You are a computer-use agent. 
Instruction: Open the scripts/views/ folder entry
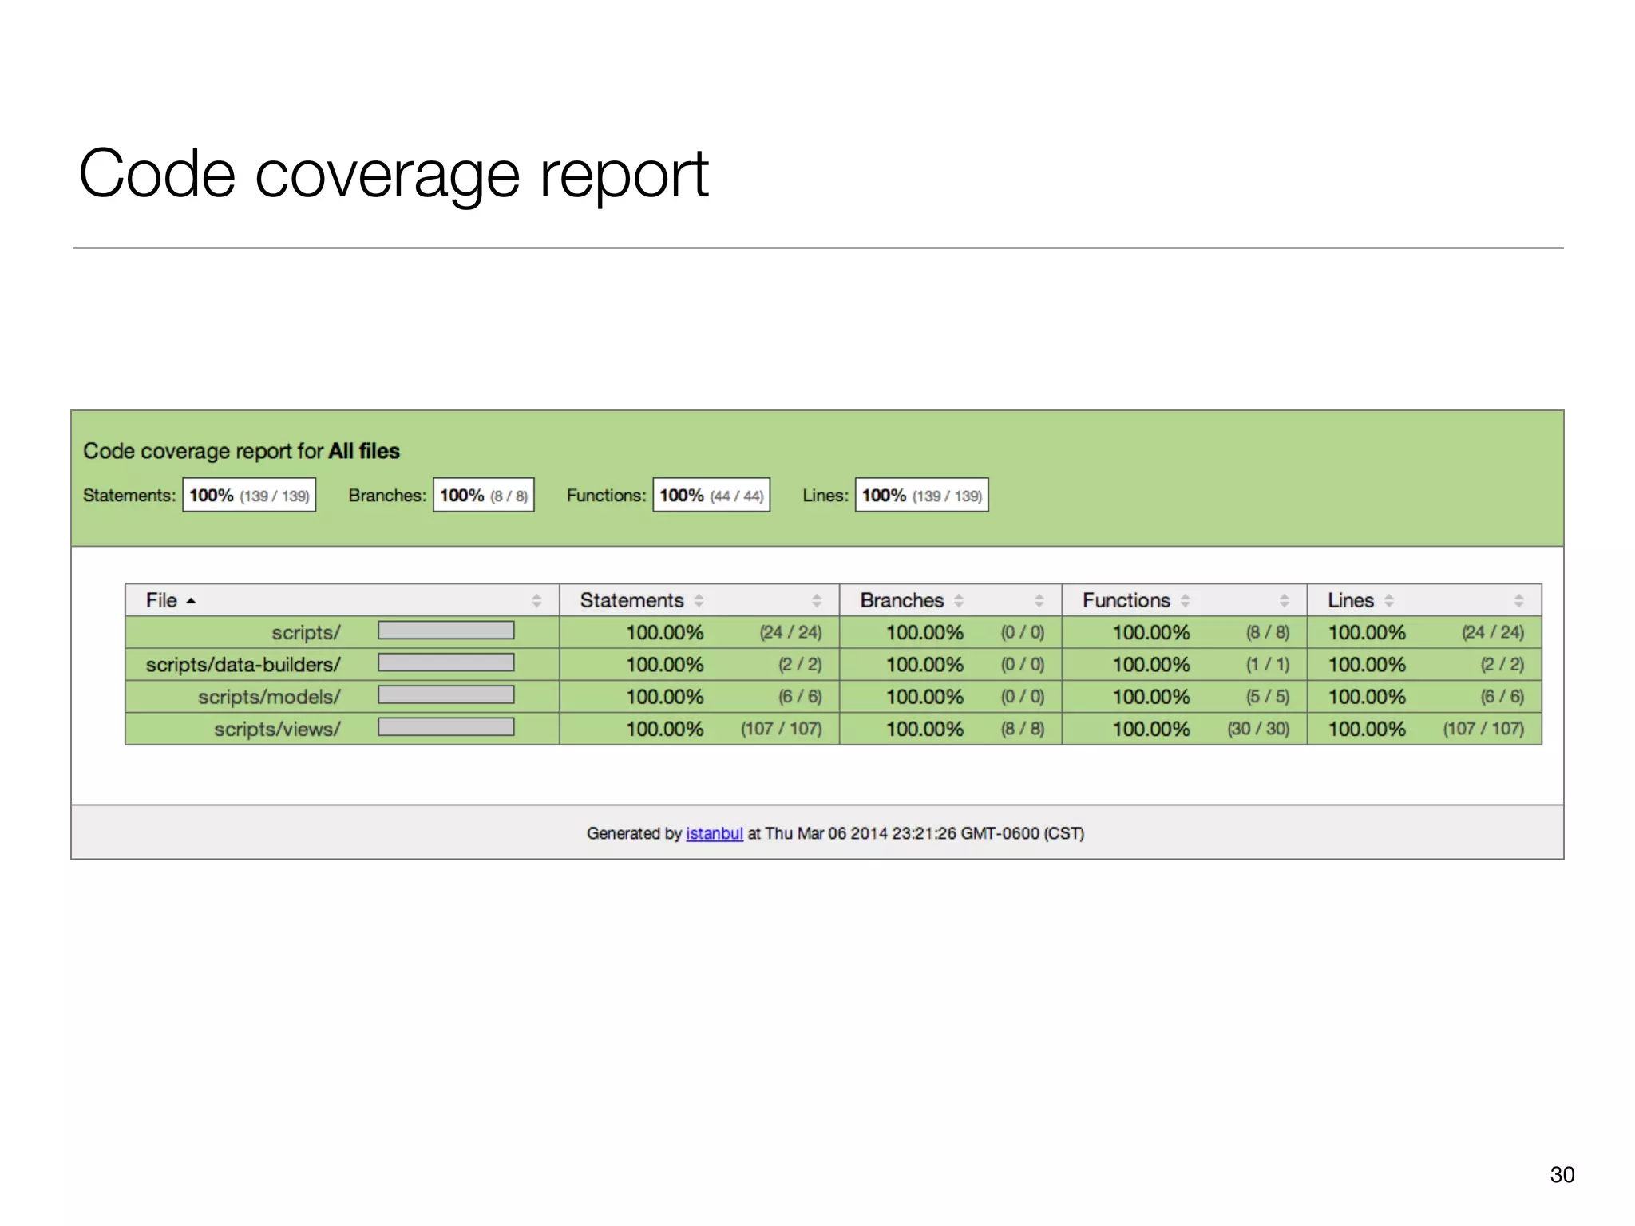[x=277, y=729]
